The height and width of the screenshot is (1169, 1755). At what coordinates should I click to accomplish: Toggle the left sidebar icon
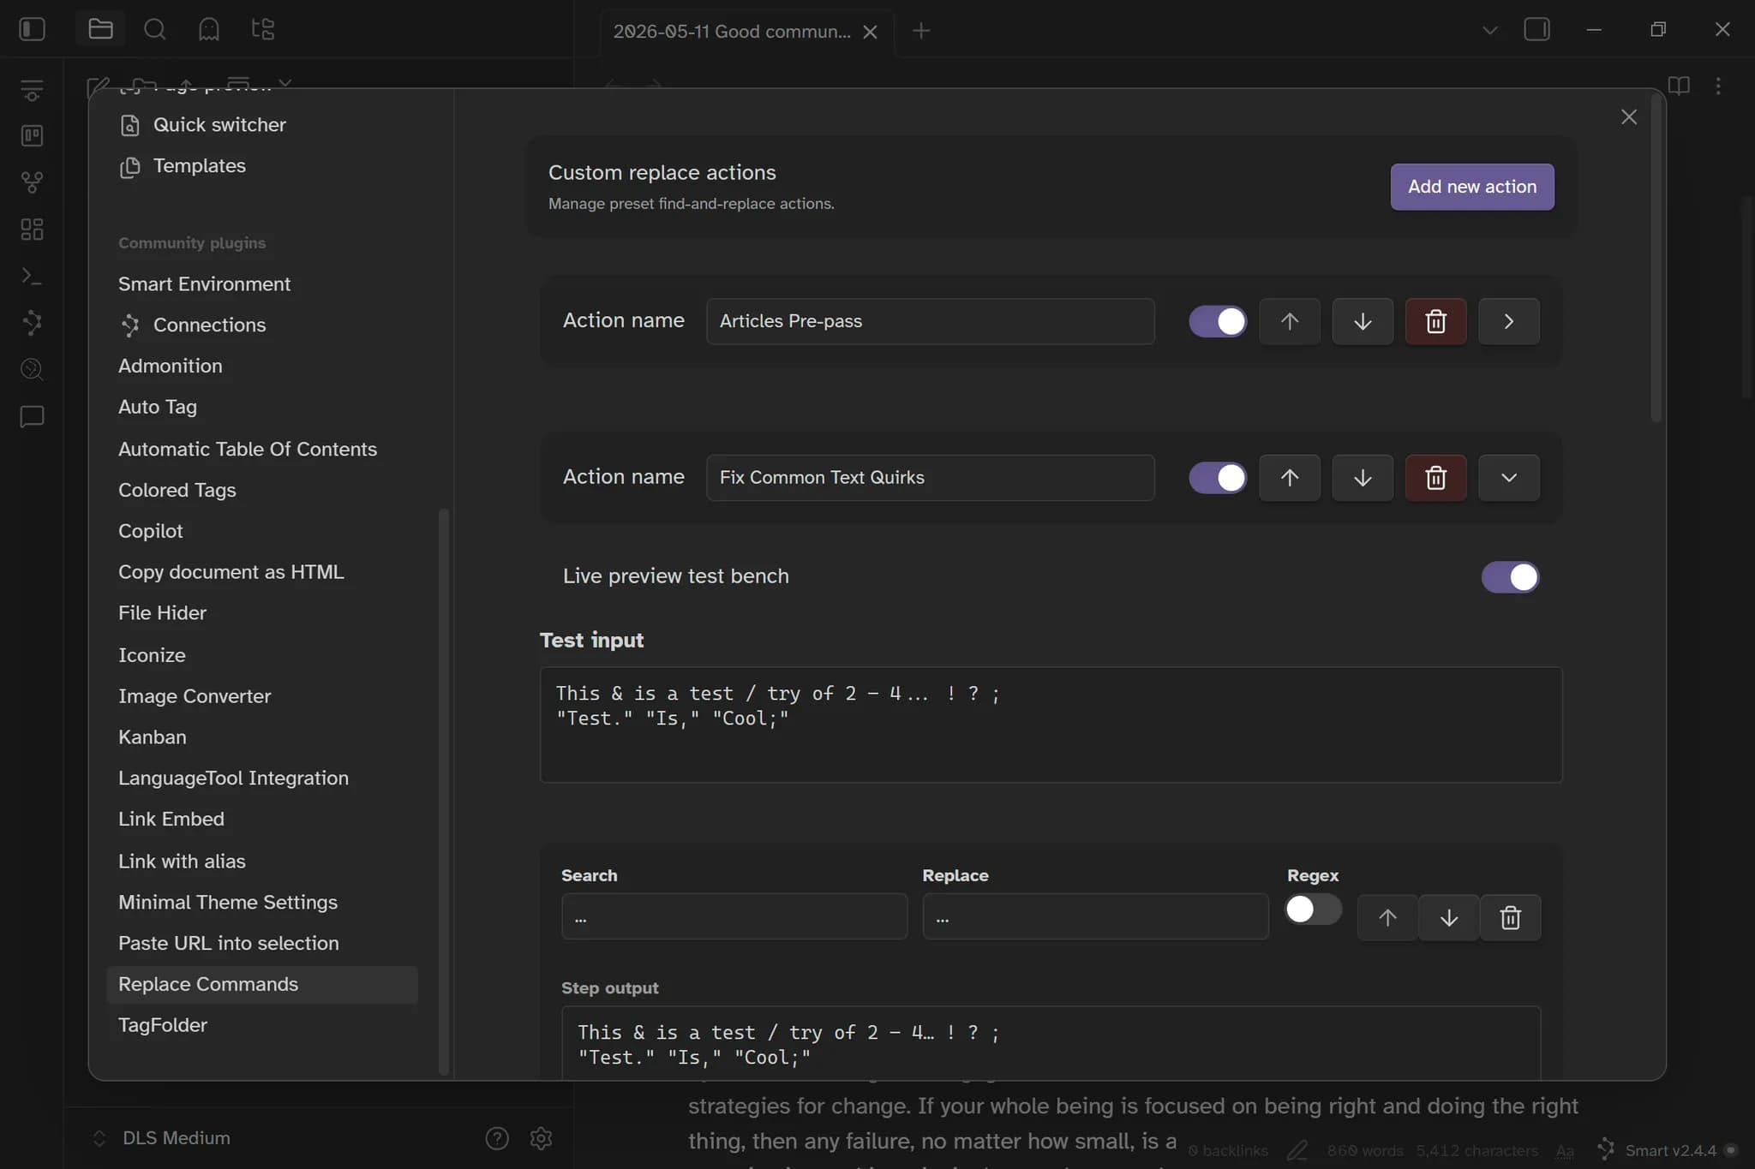(32, 29)
